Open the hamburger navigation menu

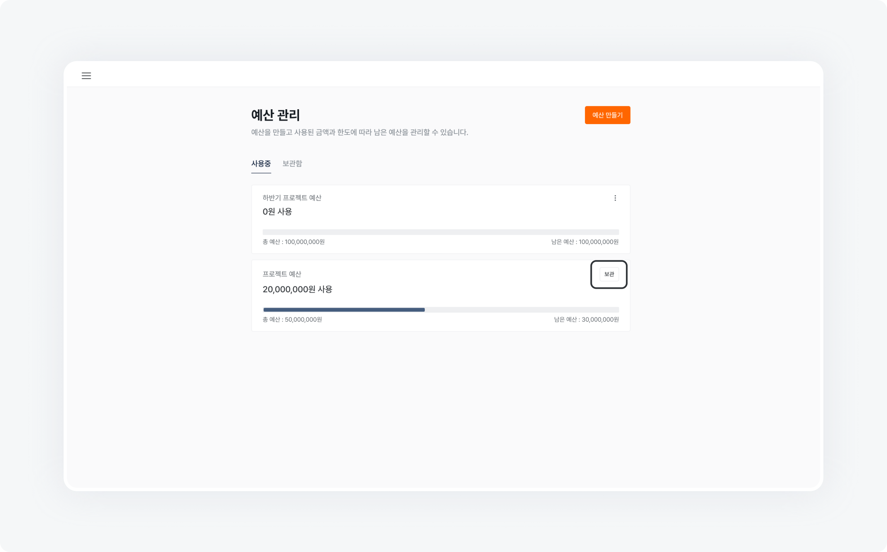(x=86, y=76)
